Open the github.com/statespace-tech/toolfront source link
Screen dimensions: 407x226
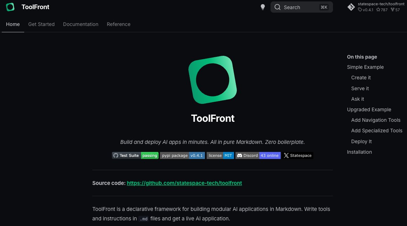(184, 183)
